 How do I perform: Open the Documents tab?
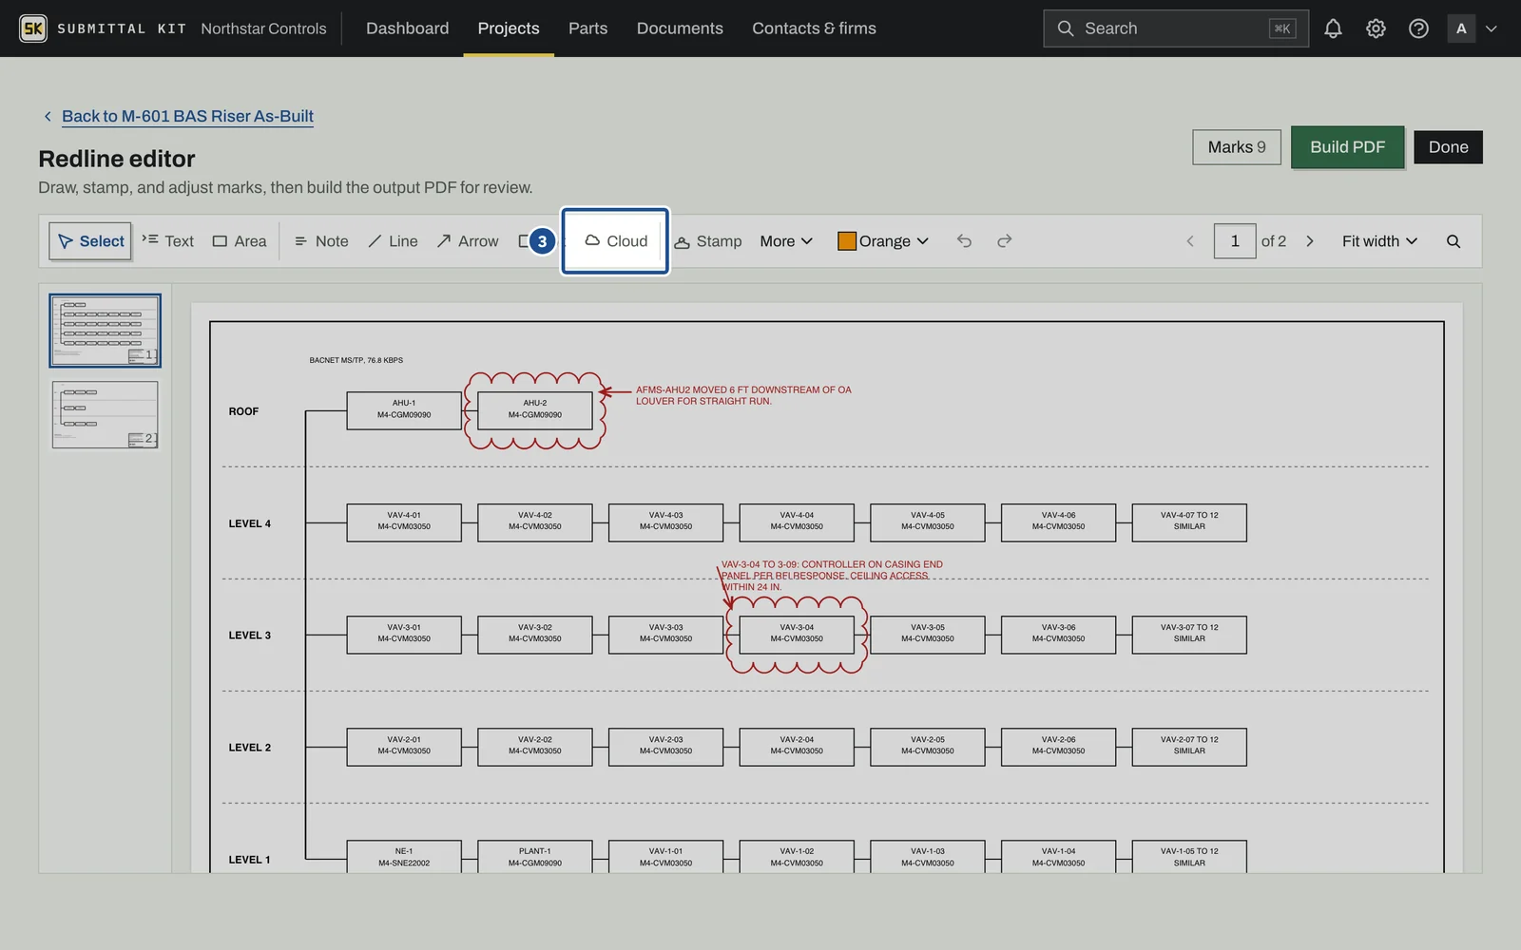[680, 28]
